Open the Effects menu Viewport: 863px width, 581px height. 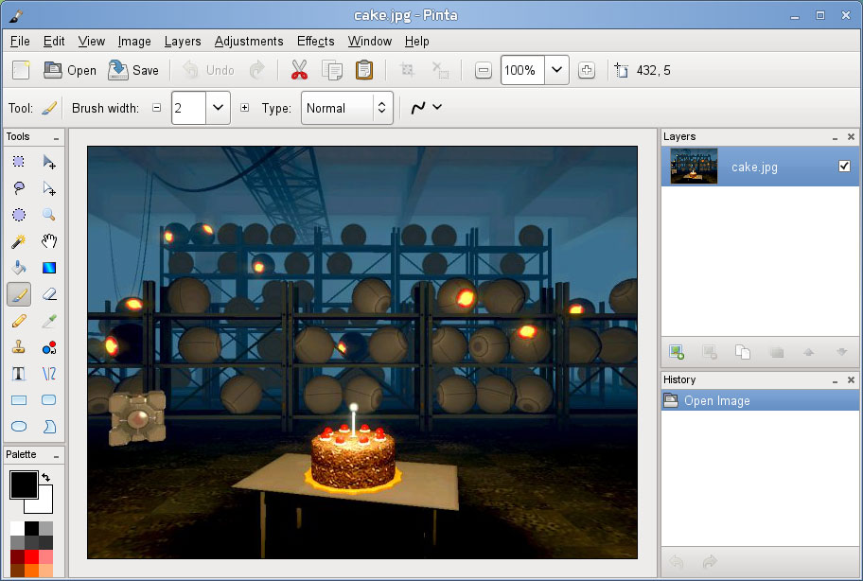tap(315, 42)
